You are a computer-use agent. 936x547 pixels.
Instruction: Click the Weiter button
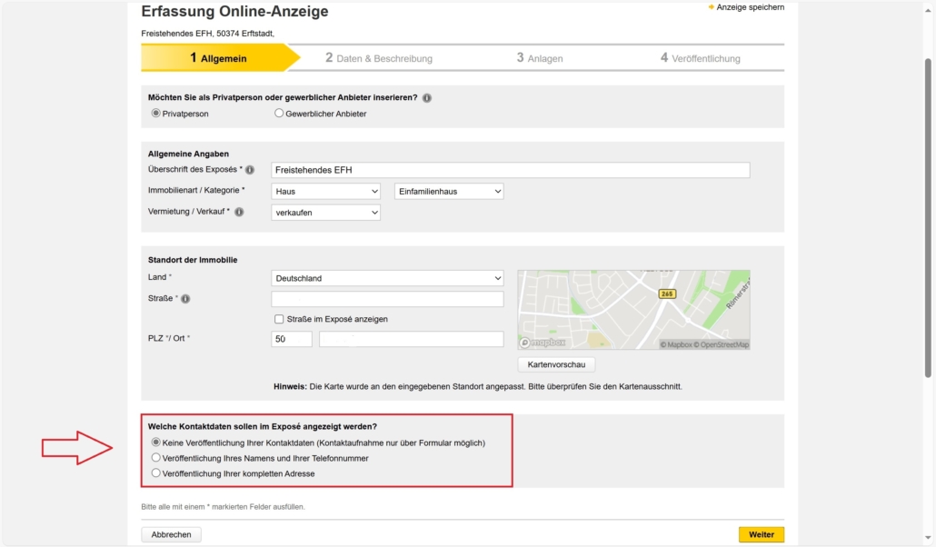(x=761, y=534)
